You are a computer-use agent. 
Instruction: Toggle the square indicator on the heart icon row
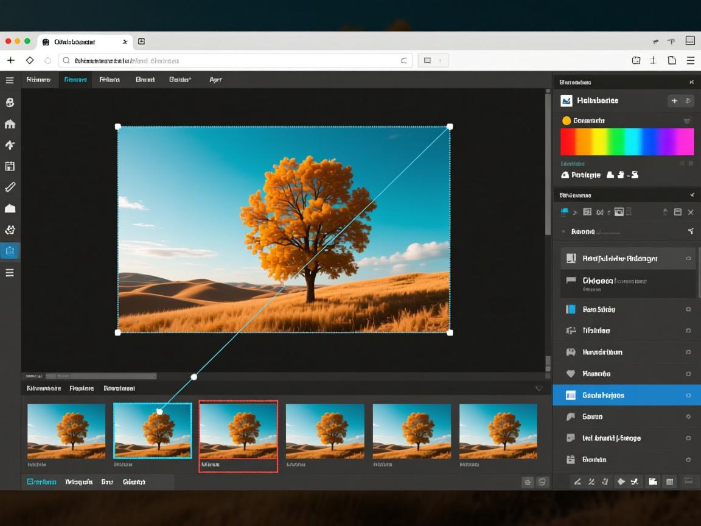point(688,374)
